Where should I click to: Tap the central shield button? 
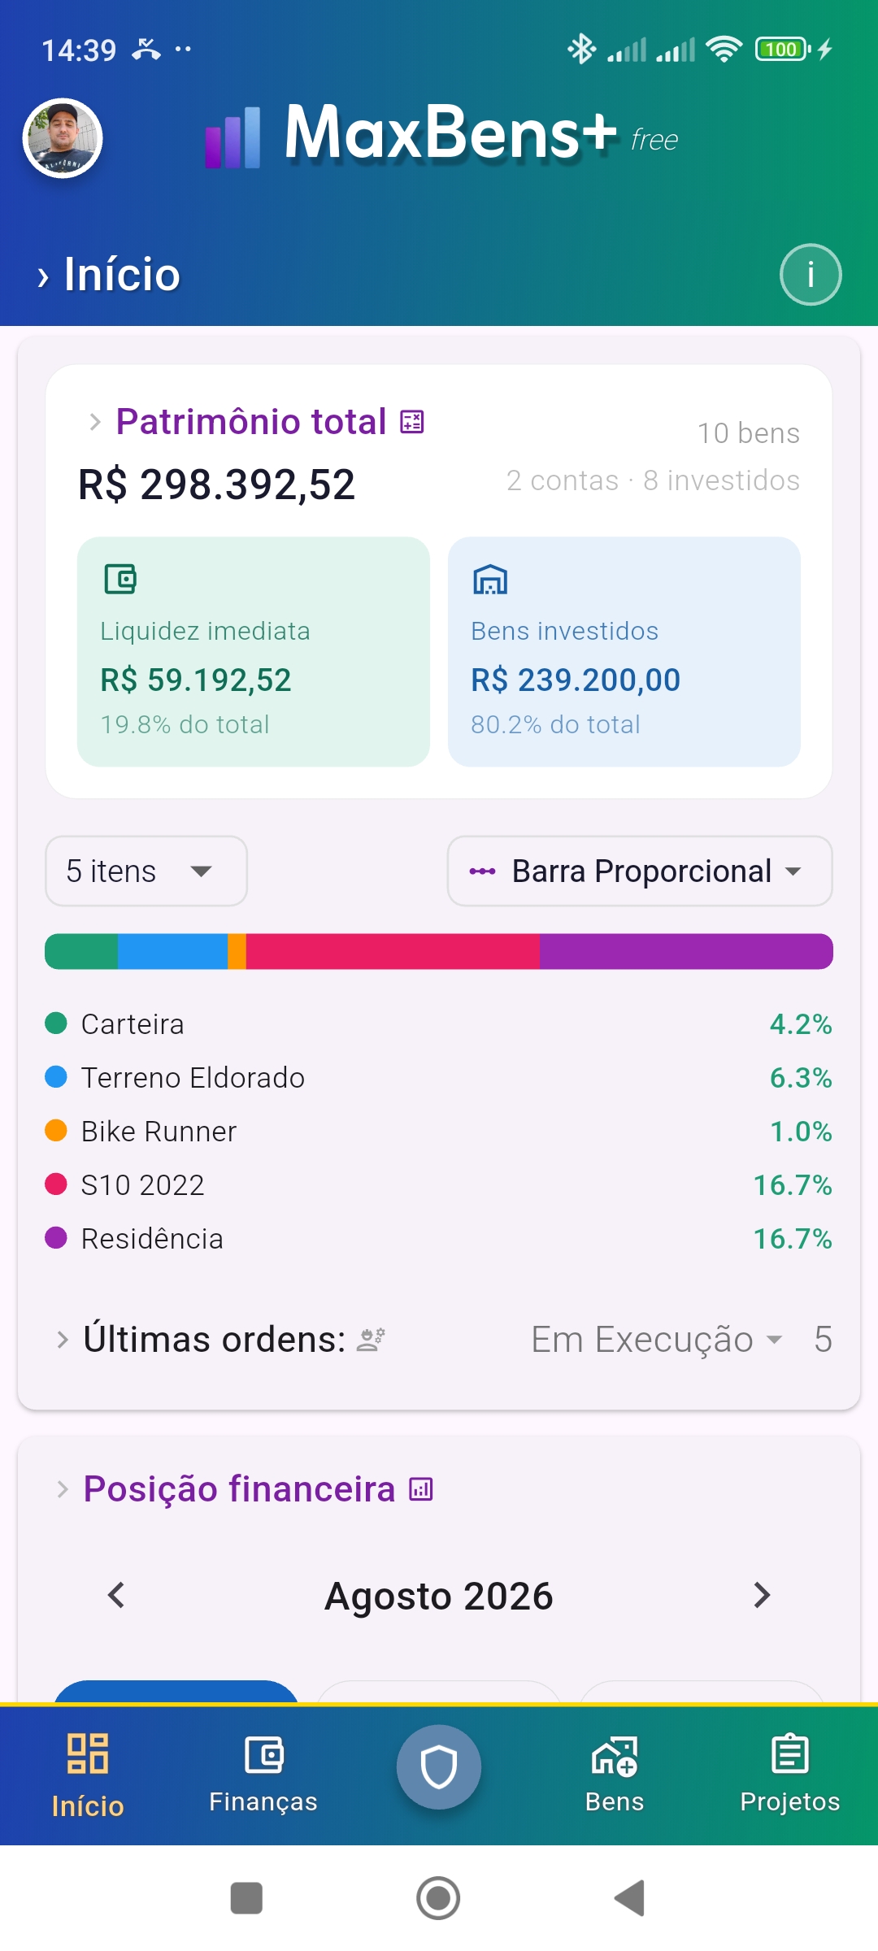tap(439, 1767)
